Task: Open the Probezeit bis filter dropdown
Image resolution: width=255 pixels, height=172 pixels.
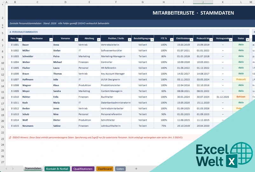Action: pos(211,40)
